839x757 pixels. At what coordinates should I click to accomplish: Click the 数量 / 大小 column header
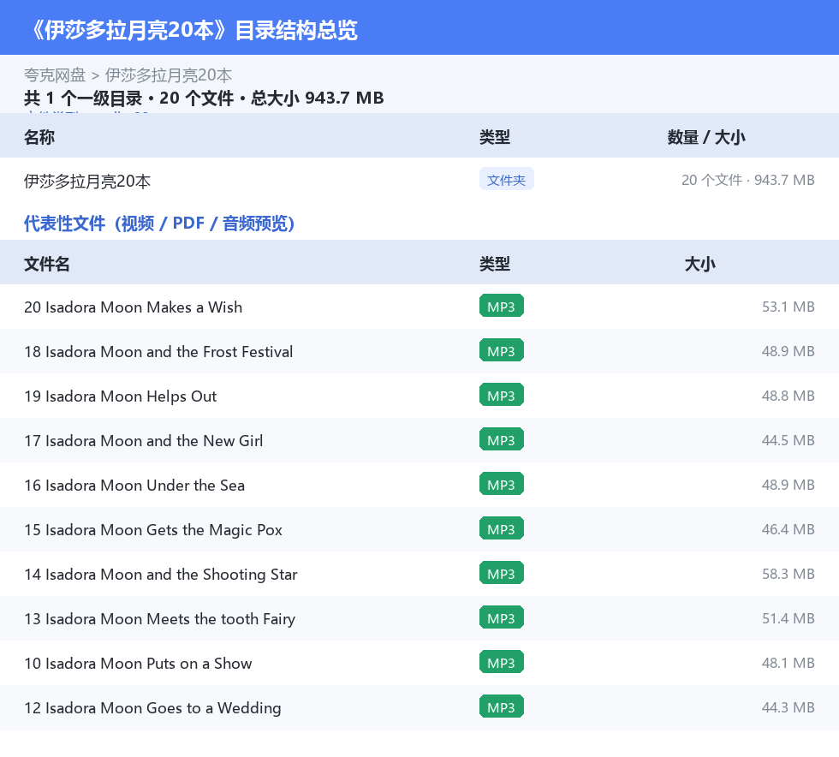point(705,137)
